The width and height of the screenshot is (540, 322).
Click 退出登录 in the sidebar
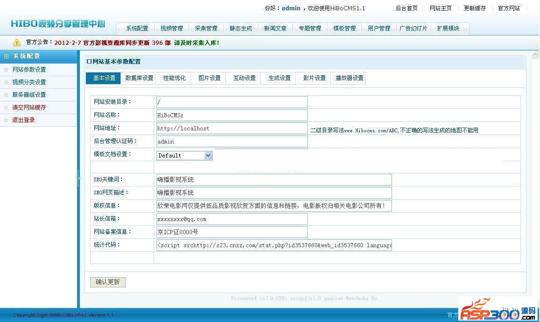click(x=23, y=120)
